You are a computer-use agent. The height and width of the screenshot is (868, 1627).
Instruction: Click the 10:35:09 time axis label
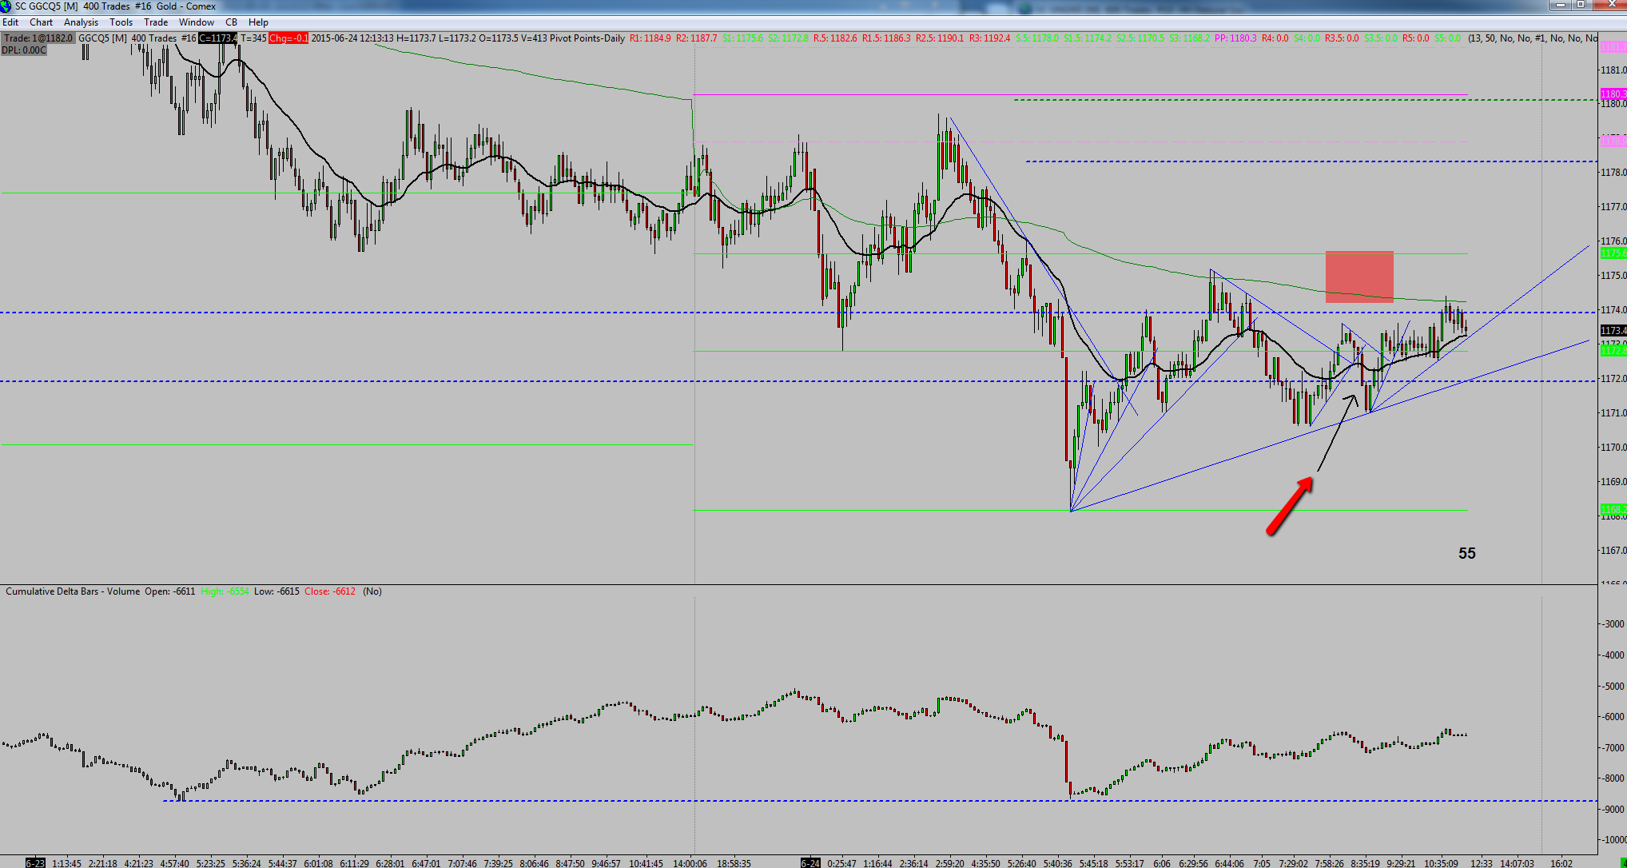1441,863
